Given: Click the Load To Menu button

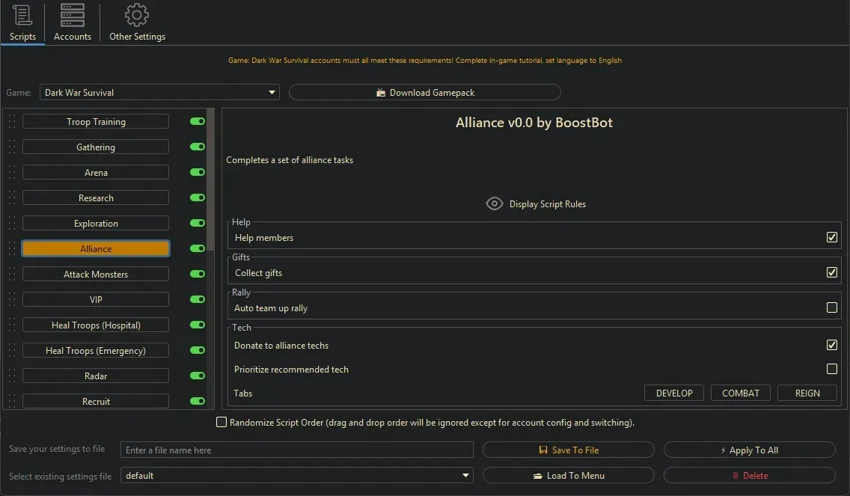Looking at the screenshot, I should pos(568,475).
